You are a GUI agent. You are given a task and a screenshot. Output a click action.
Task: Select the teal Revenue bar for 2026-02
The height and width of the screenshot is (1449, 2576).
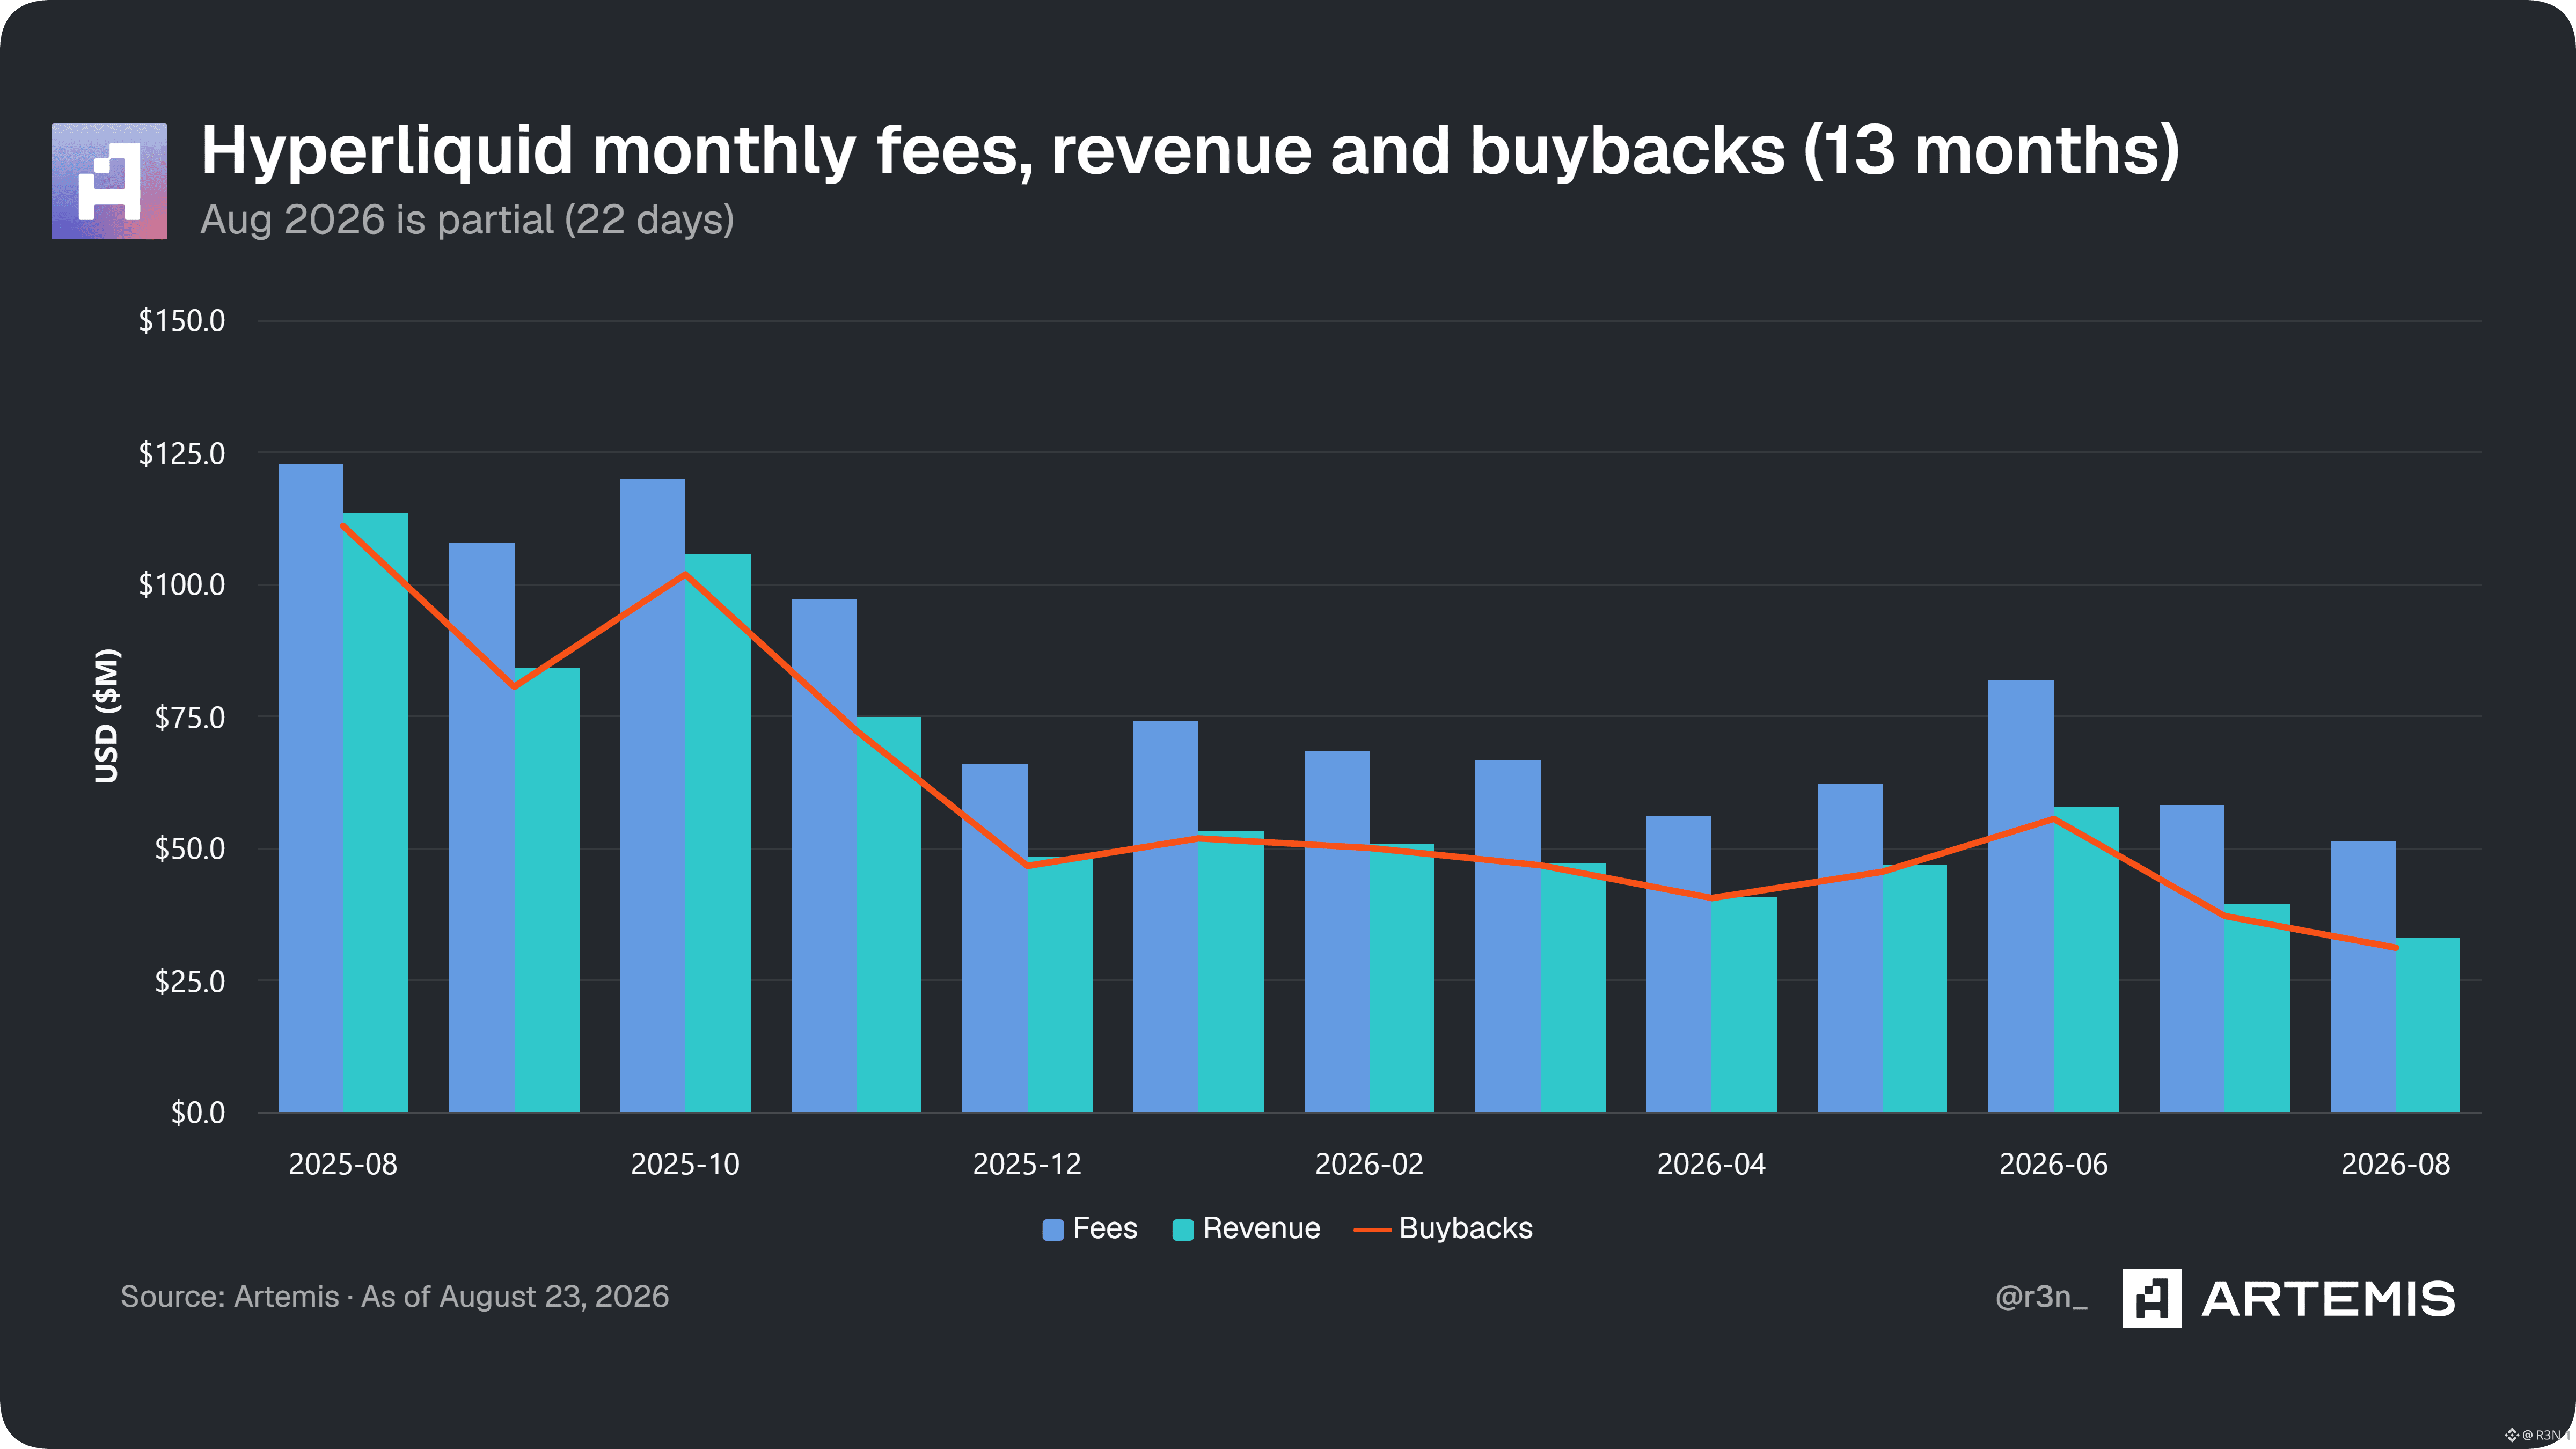point(1402,978)
